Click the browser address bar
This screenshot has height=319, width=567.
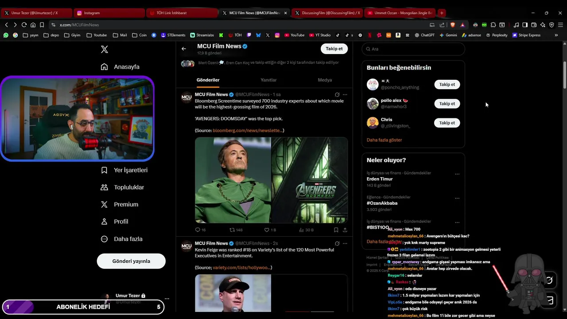(239, 25)
